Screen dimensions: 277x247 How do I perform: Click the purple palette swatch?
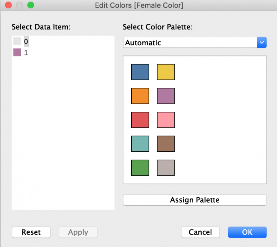tap(166, 96)
